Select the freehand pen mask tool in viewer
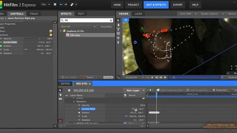This screenshot has width=237, height=133. (x=118, y=42)
